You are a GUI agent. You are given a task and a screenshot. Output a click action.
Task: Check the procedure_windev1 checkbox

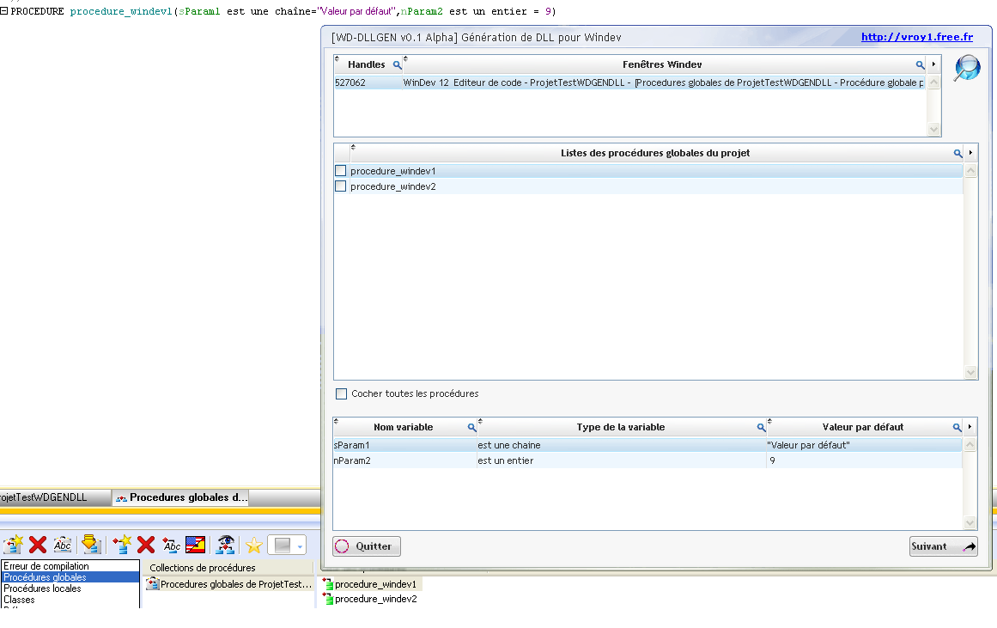click(341, 171)
